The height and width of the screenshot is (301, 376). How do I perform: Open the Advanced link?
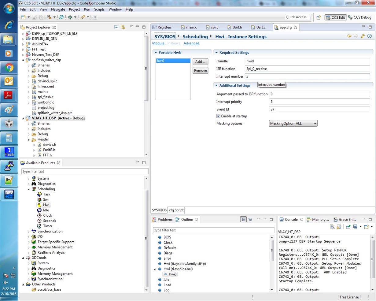(x=191, y=43)
